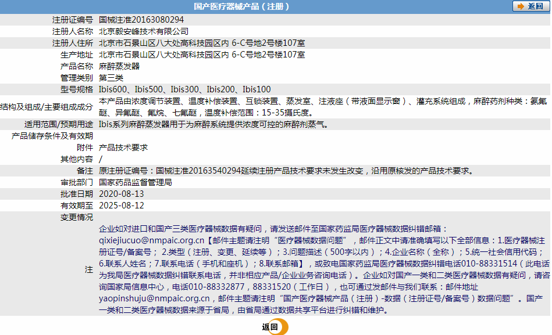Click the 审批部门 label
Viewport: 552px width, 335px height.
tap(77, 182)
